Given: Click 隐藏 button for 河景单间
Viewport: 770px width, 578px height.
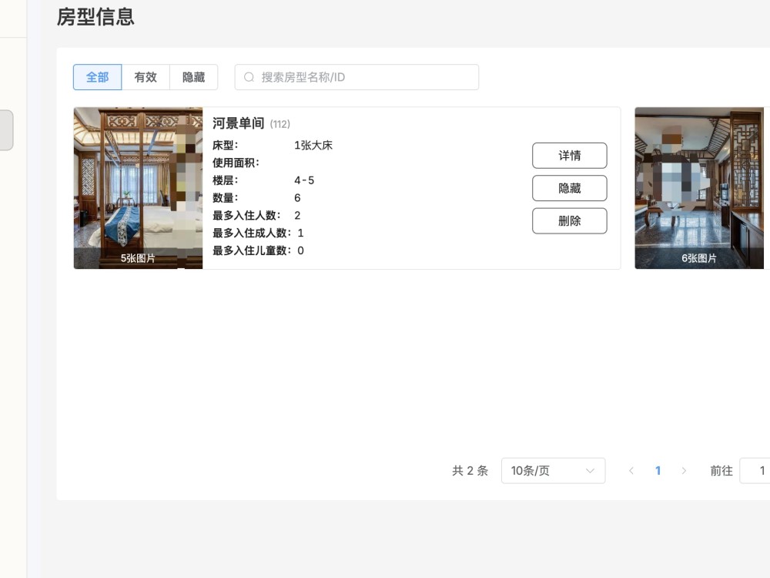Looking at the screenshot, I should (570, 188).
